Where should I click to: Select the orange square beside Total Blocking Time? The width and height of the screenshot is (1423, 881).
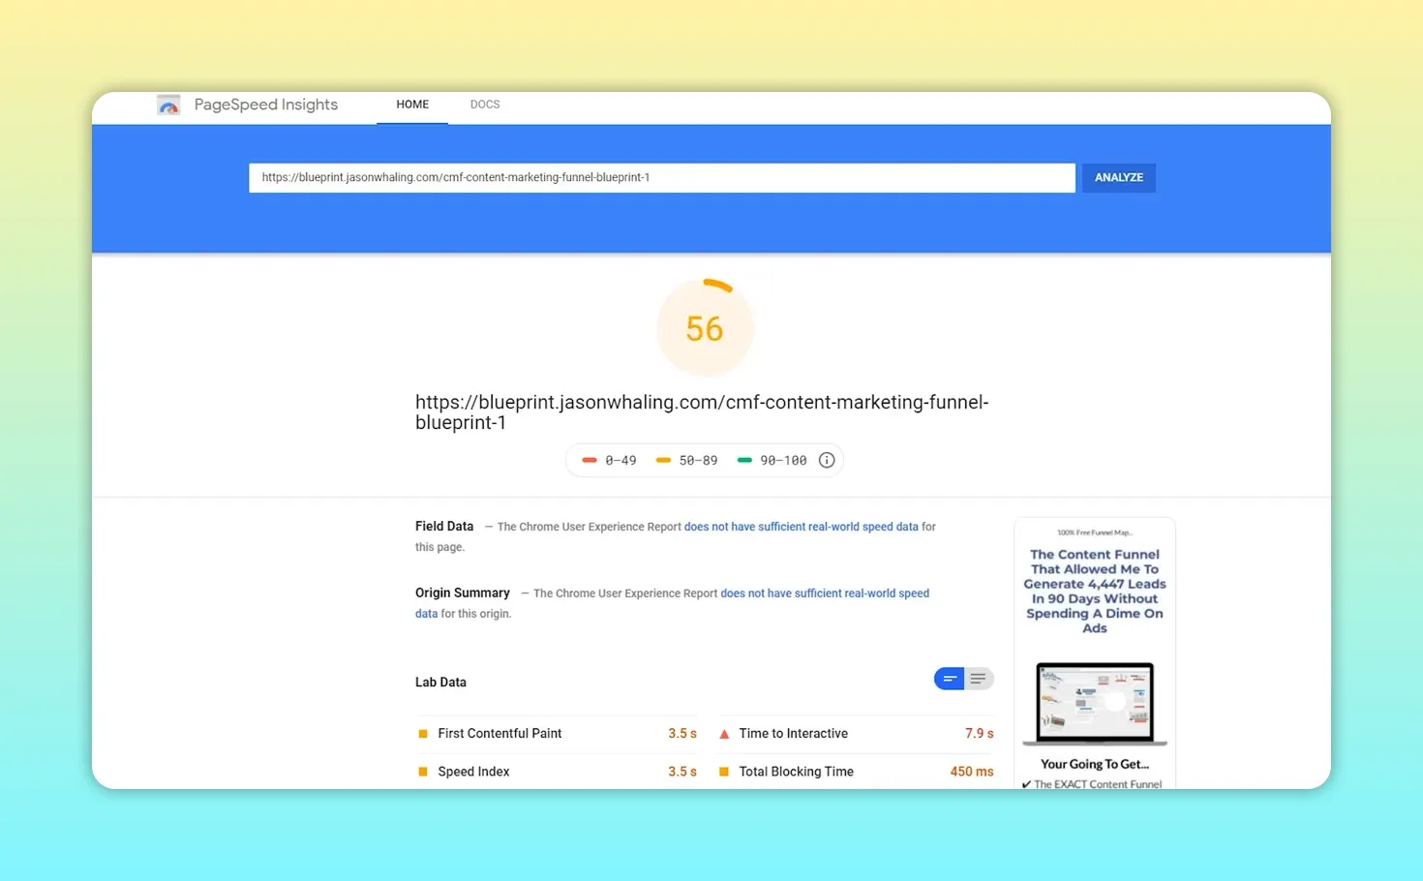click(724, 772)
